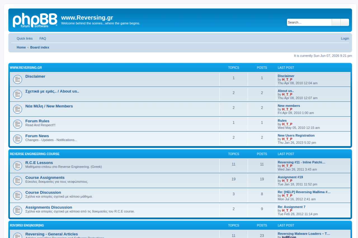This screenshot has height=238, width=358.
Task: Open the New Members forum
Action: pyautogui.click(x=49, y=106)
